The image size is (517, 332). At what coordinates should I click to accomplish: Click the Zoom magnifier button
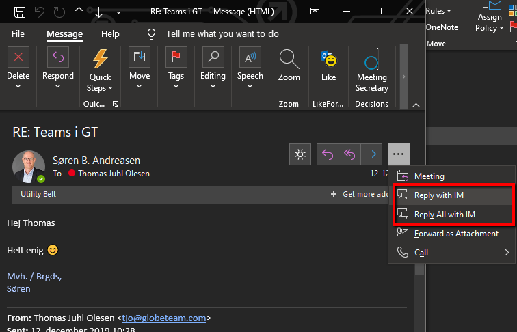(x=289, y=65)
